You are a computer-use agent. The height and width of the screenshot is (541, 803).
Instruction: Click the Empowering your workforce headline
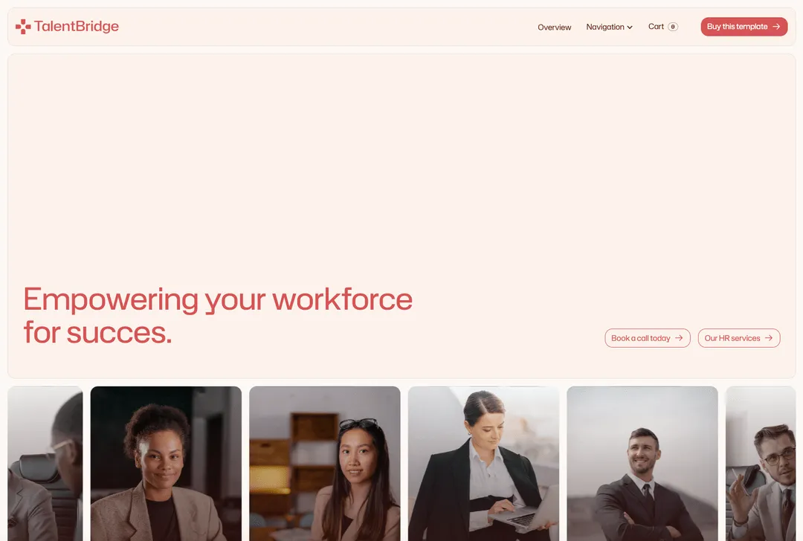218,316
